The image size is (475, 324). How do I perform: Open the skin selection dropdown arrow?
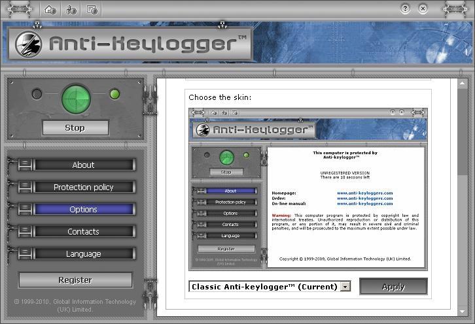click(x=345, y=287)
